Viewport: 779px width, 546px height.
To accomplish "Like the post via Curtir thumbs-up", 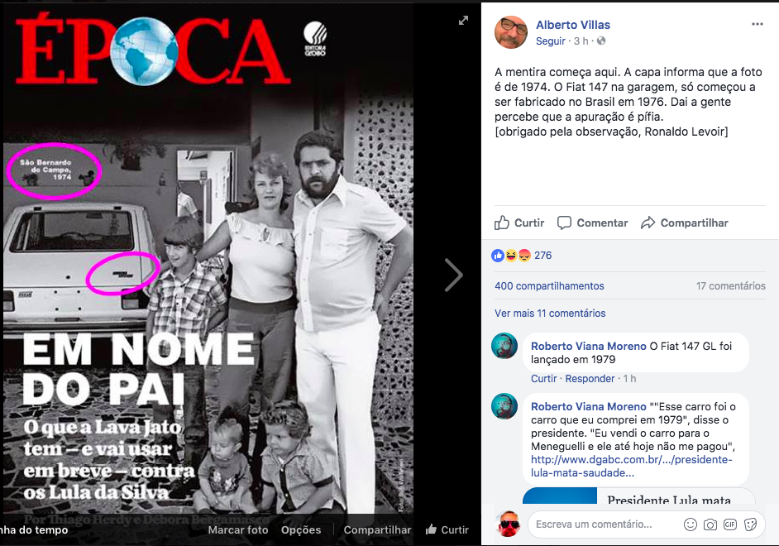I will 519,223.
